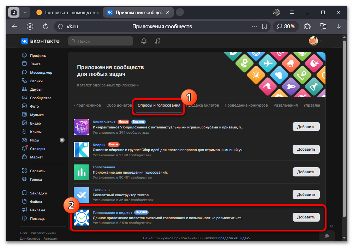Open the КвизКонтакт app link

click(104, 122)
